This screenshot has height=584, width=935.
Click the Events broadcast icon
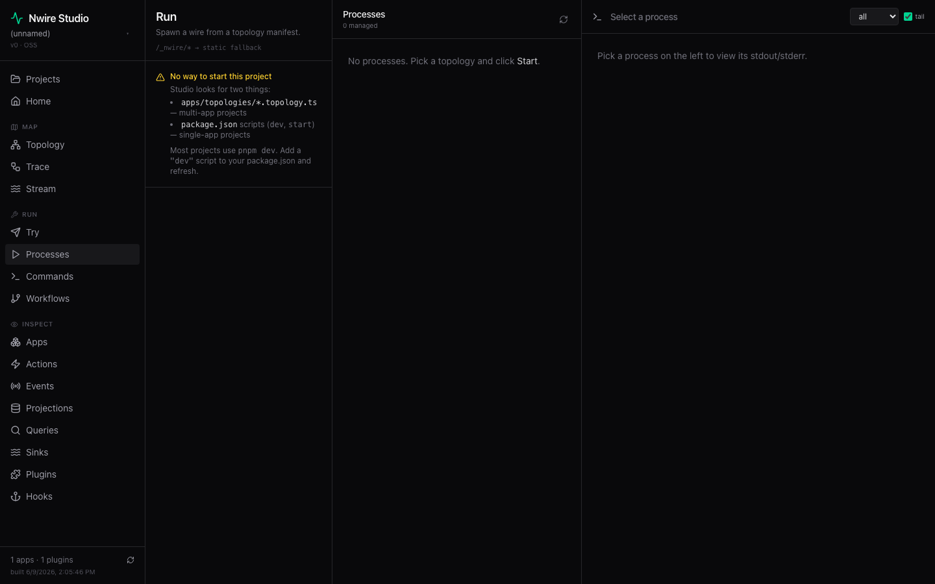pos(16,386)
